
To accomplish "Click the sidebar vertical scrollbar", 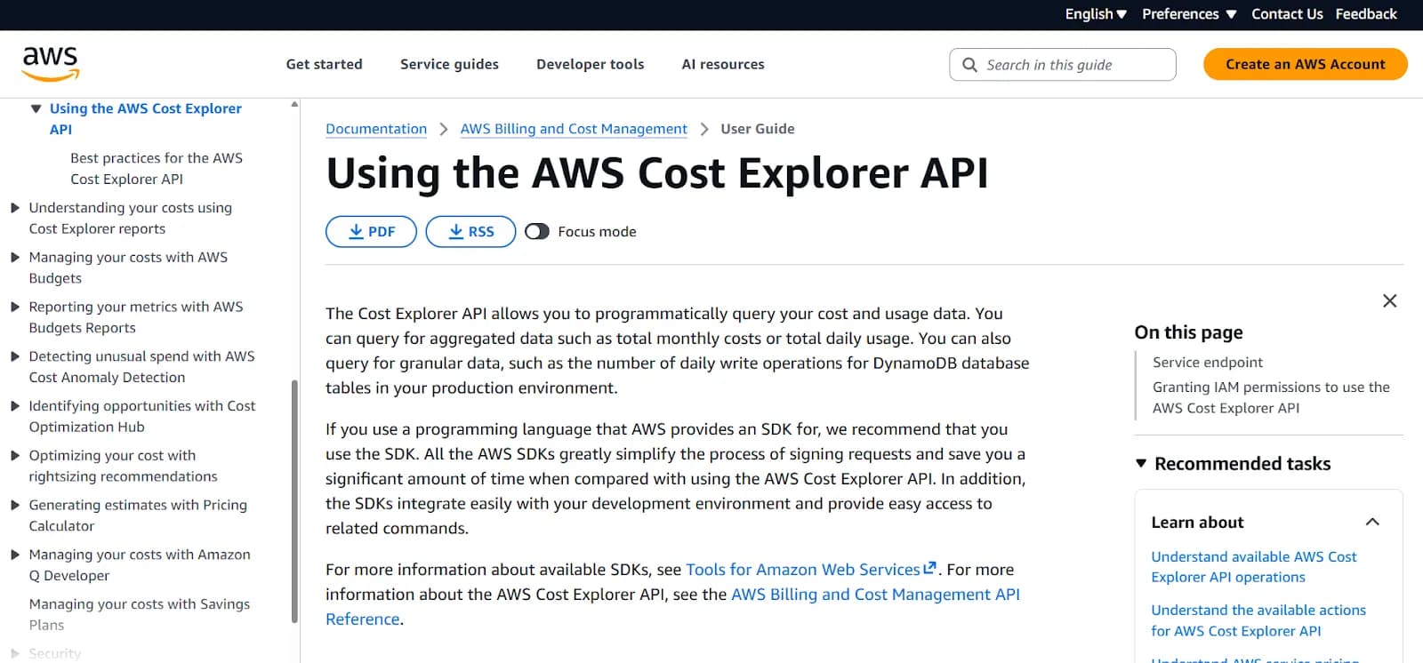I will click(x=294, y=502).
